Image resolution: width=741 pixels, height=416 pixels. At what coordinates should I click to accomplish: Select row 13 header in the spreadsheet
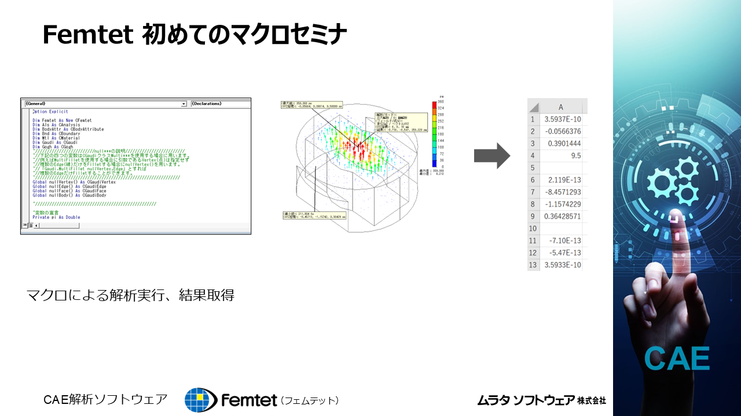[x=533, y=265]
